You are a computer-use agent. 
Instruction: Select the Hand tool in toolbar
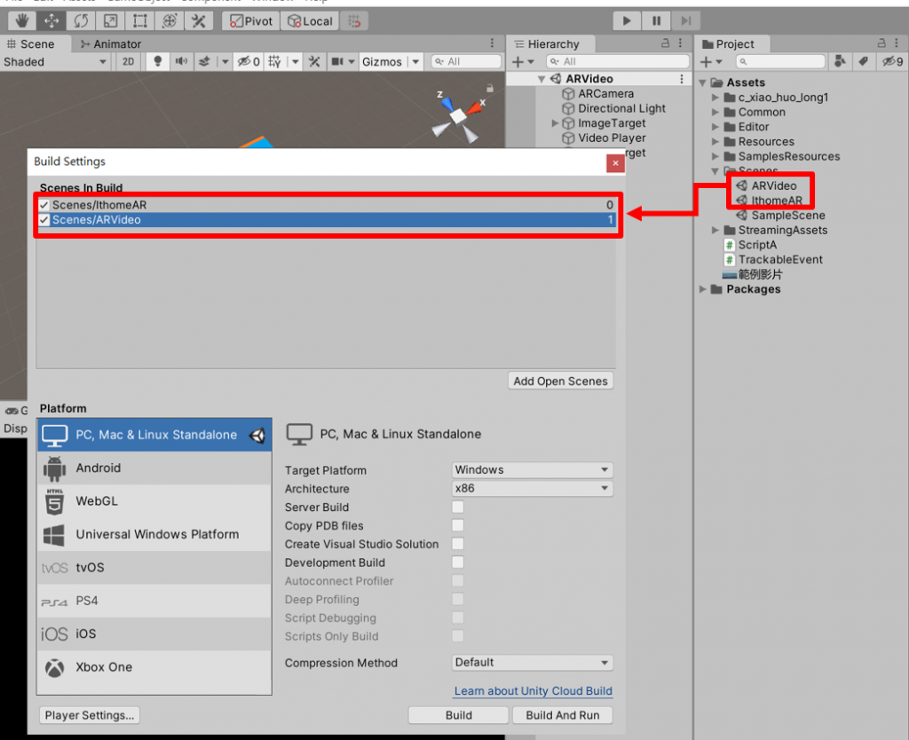pos(22,21)
